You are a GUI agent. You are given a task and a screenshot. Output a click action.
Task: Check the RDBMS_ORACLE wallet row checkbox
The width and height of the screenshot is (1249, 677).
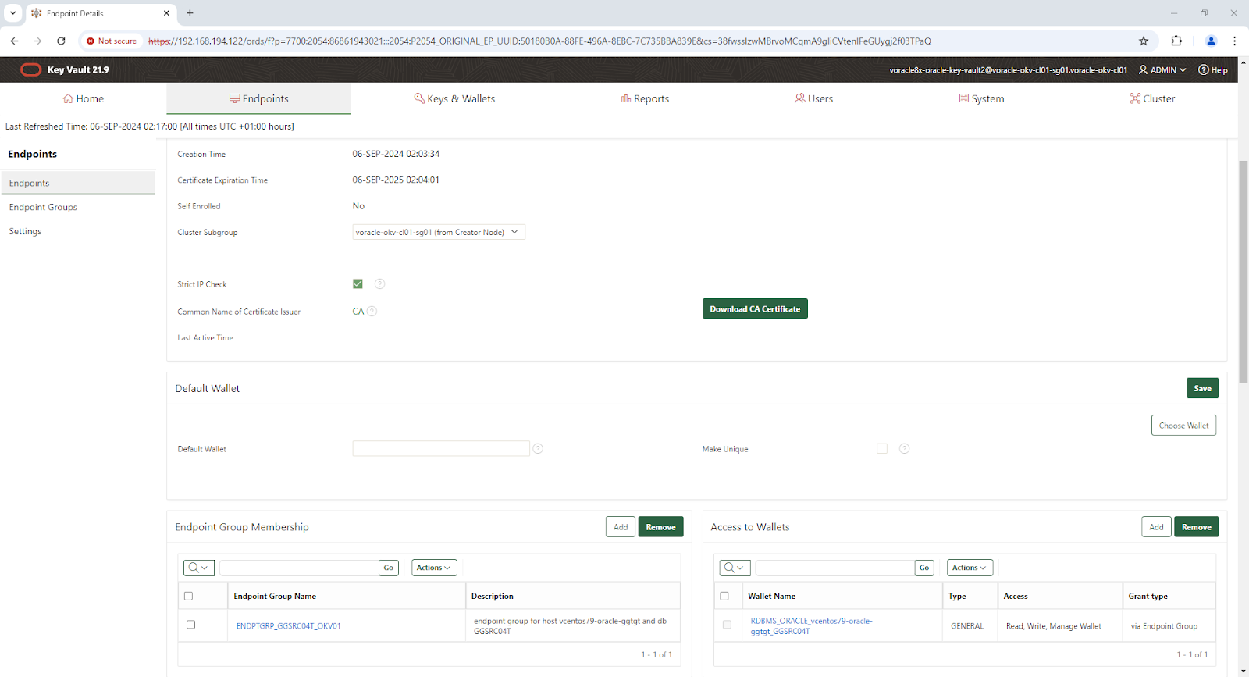pos(727,625)
